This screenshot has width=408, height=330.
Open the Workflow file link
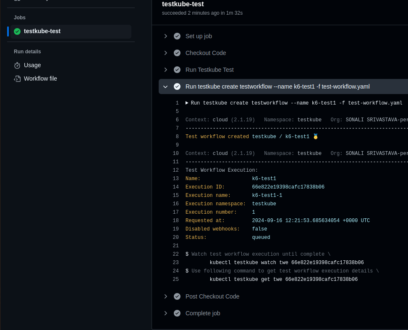point(40,79)
